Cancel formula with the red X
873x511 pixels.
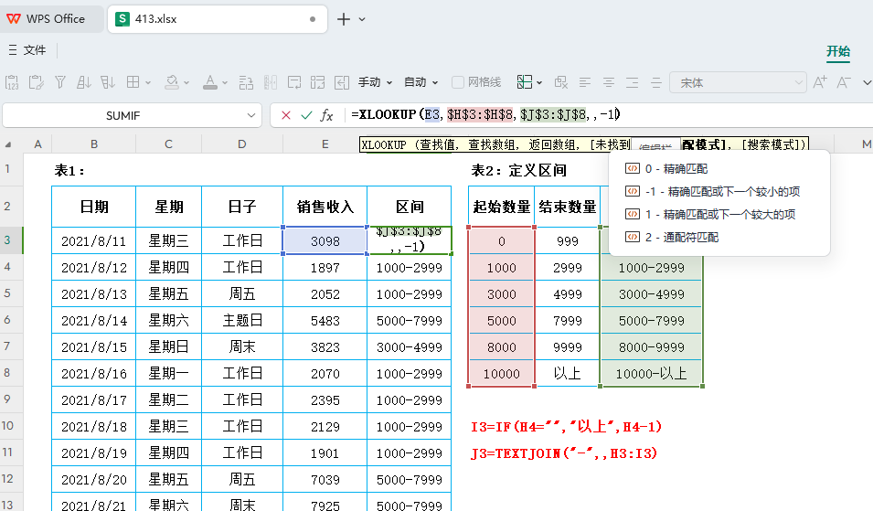pos(286,115)
